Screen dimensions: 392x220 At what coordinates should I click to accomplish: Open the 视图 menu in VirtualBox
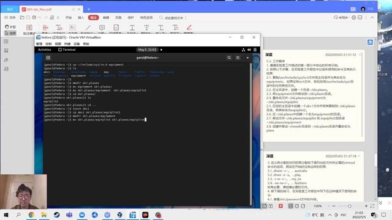click(x=58, y=44)
